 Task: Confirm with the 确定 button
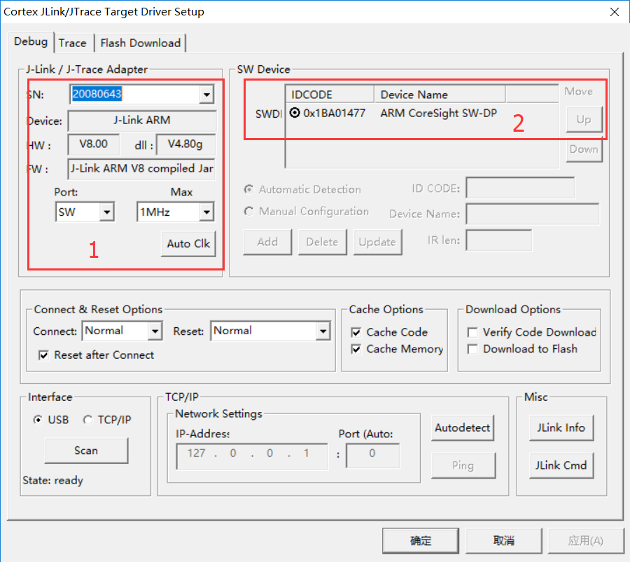(421, 541)
